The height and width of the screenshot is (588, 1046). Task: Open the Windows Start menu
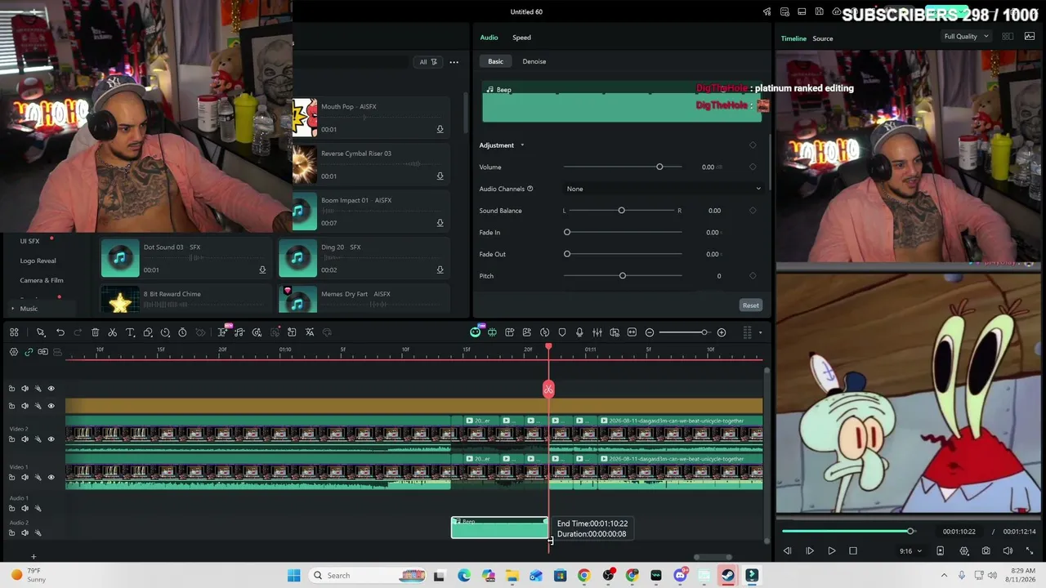(294, 576)
